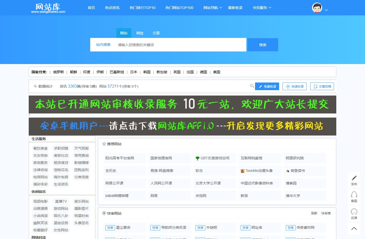The image size is (365, 239).
Task: Select 视频电影 under 休闲娱乐
Action: coord(40,201)
